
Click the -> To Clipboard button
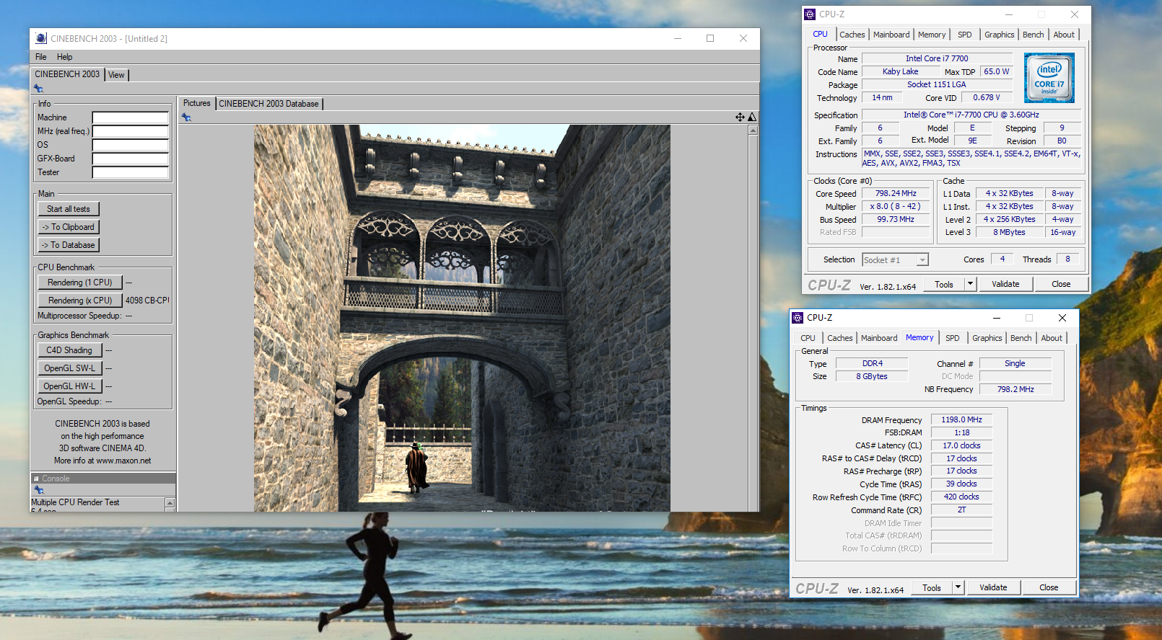pyautogui.click(x=69, y=227)
